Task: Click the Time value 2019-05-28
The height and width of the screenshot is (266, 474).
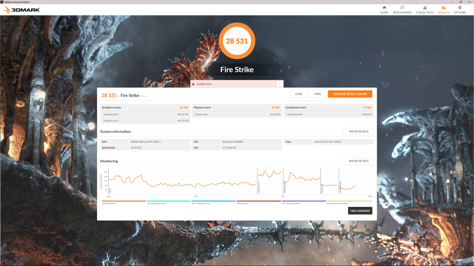Action: click(327, 142)
